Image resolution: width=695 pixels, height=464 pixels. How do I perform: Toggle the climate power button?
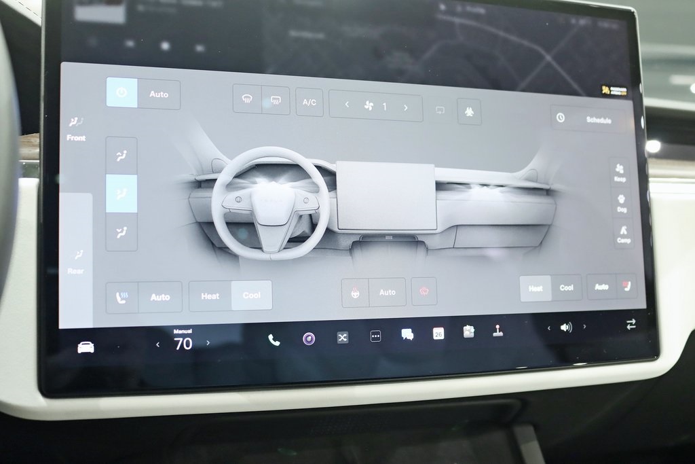click(121, 93)
